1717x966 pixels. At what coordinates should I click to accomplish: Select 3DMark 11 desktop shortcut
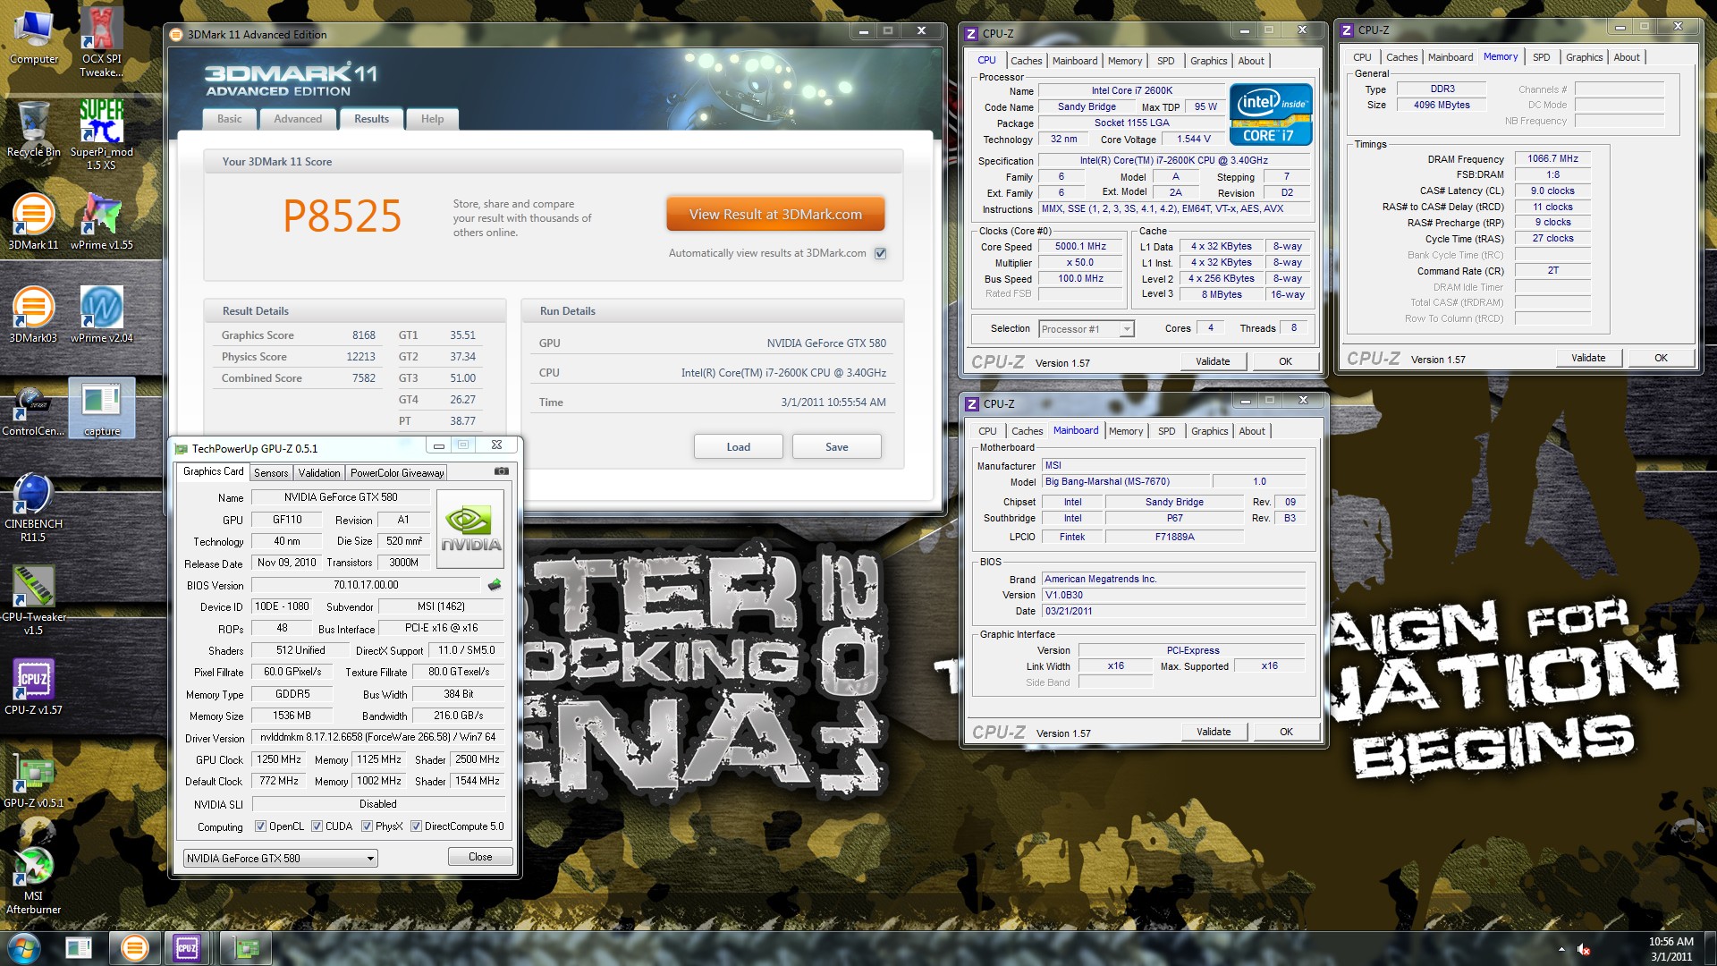pos(34,222)
